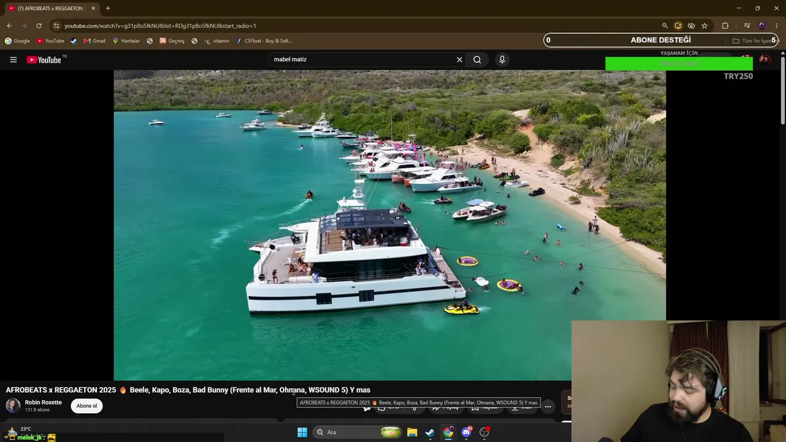Image resolution: width=786 pixels, height=442 pixels.
Task: Open the crossed-eye indicator in address bar
Action: click(691, 26)
